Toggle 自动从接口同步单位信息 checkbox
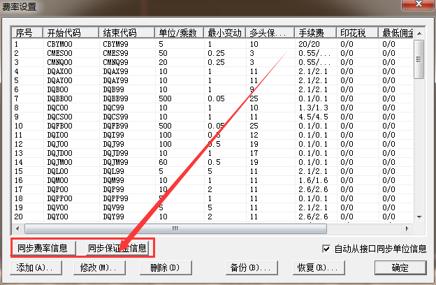The height and width of the screenshot is (285, 436). (326, 249)
